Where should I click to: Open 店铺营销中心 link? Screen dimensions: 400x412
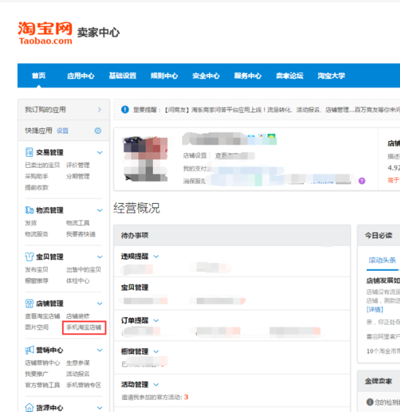(42, 363)
